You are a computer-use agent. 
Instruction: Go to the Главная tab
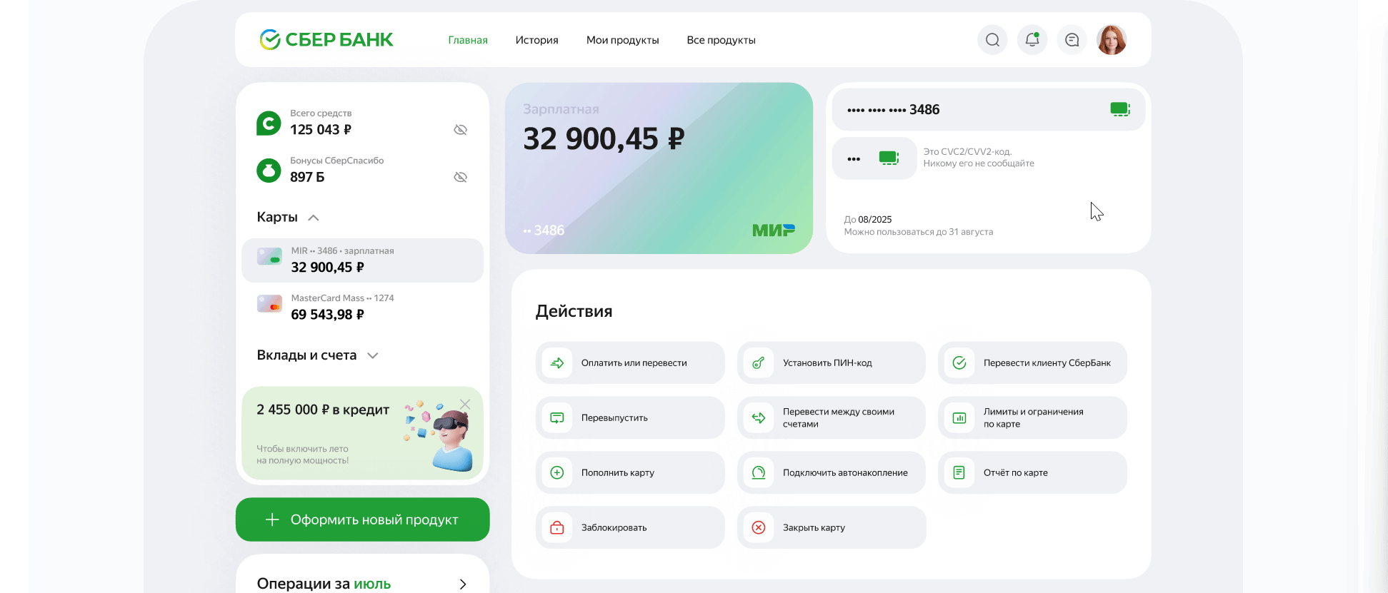coord(468,40)
